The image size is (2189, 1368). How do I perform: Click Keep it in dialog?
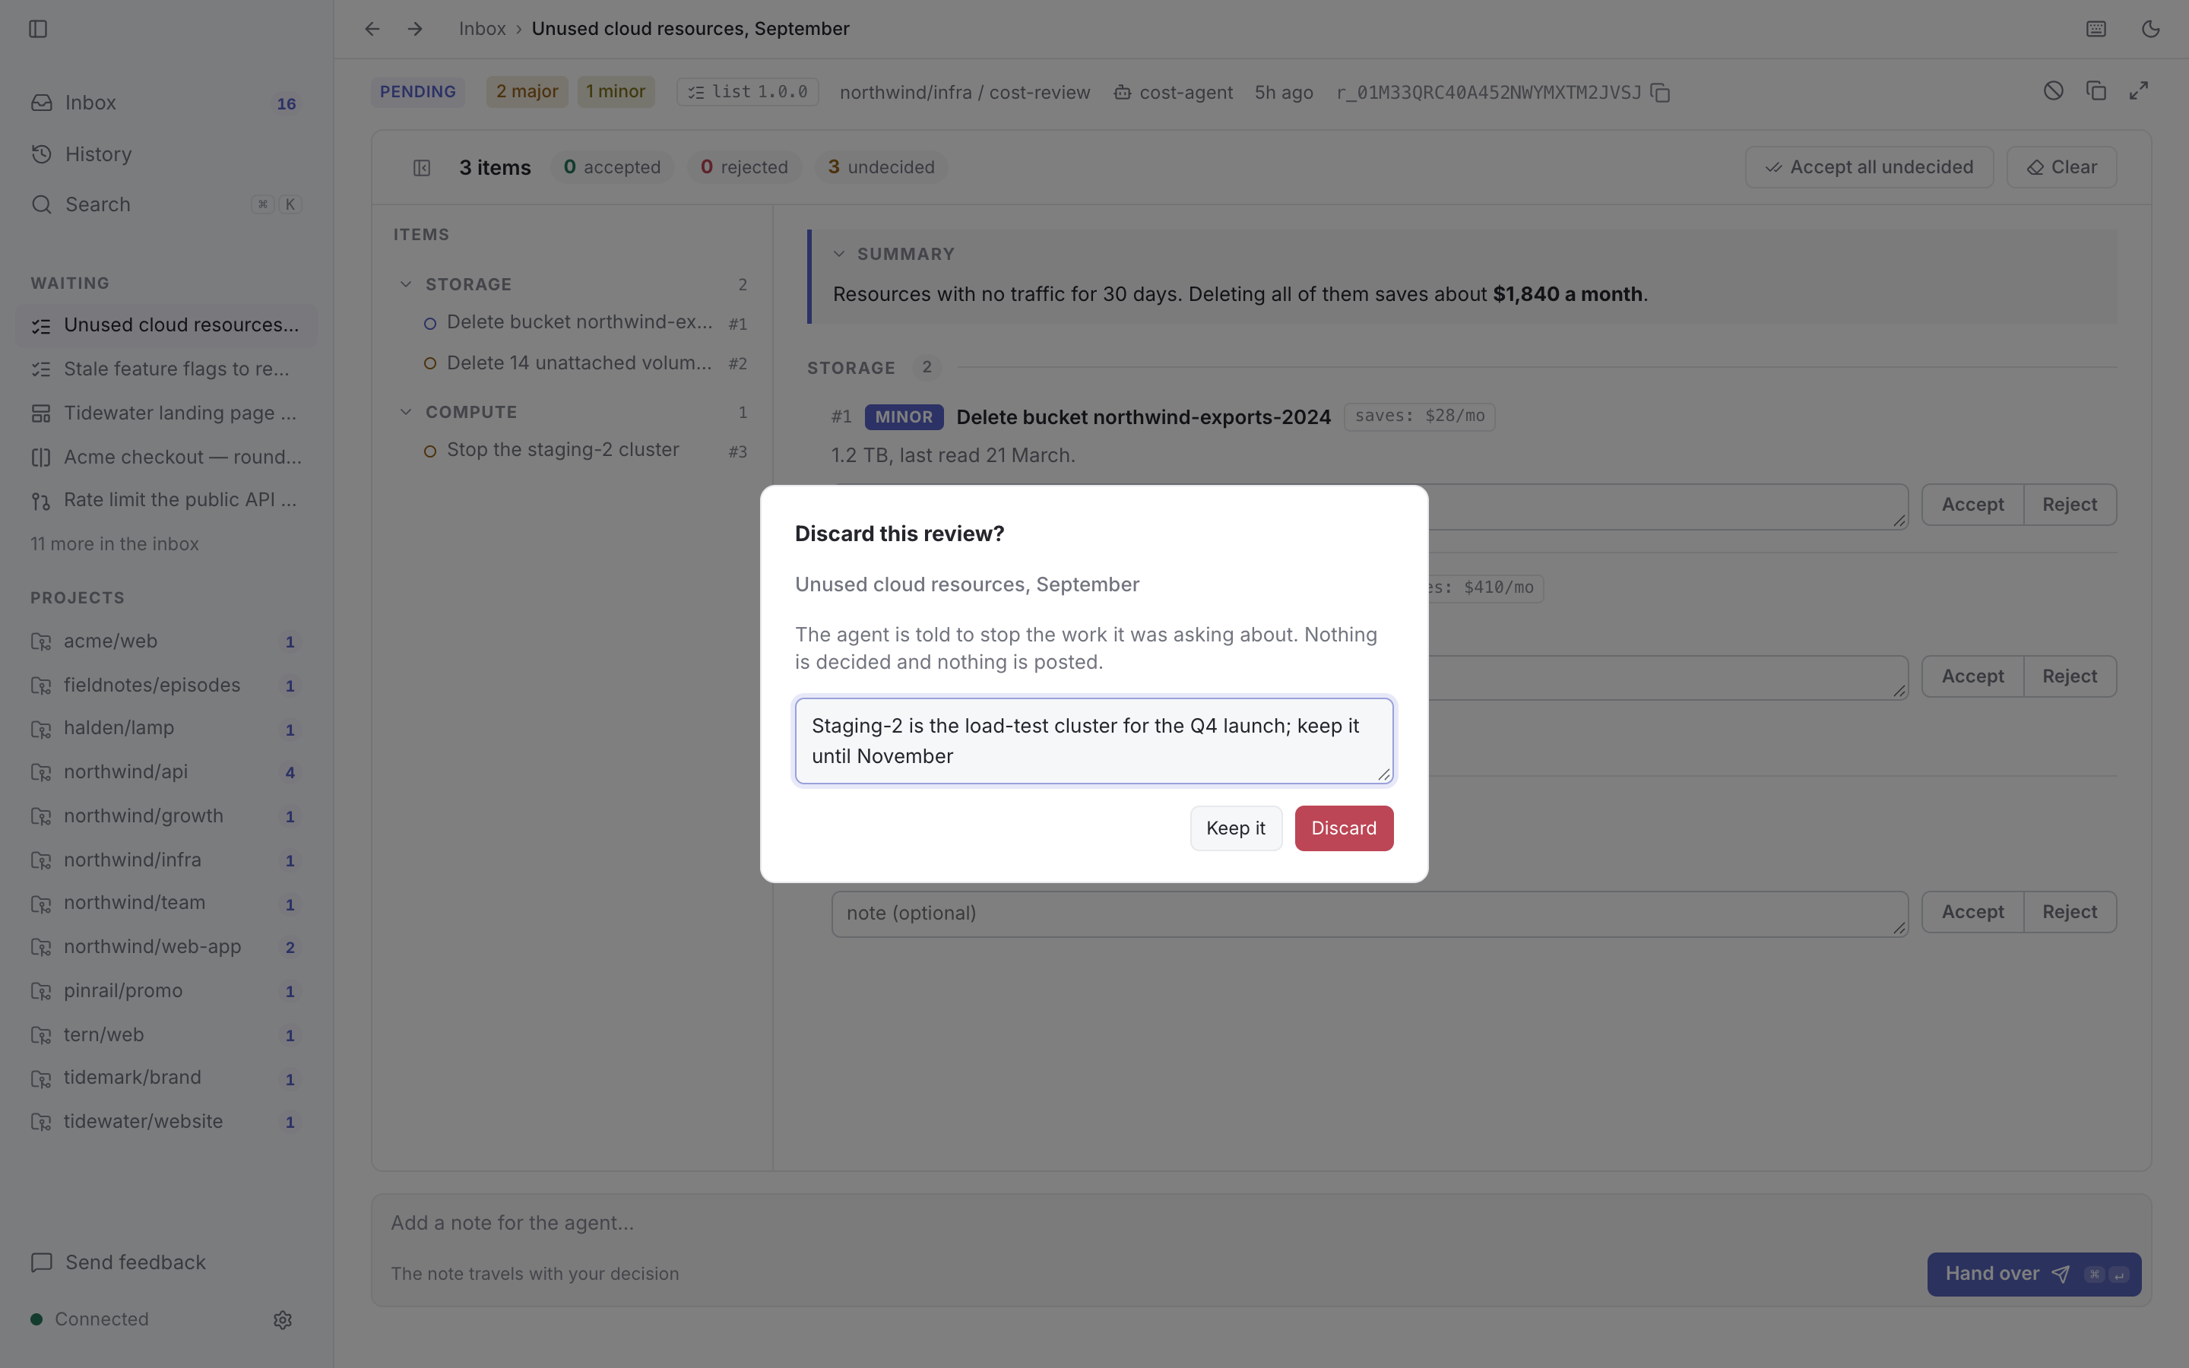[1236, 828]
